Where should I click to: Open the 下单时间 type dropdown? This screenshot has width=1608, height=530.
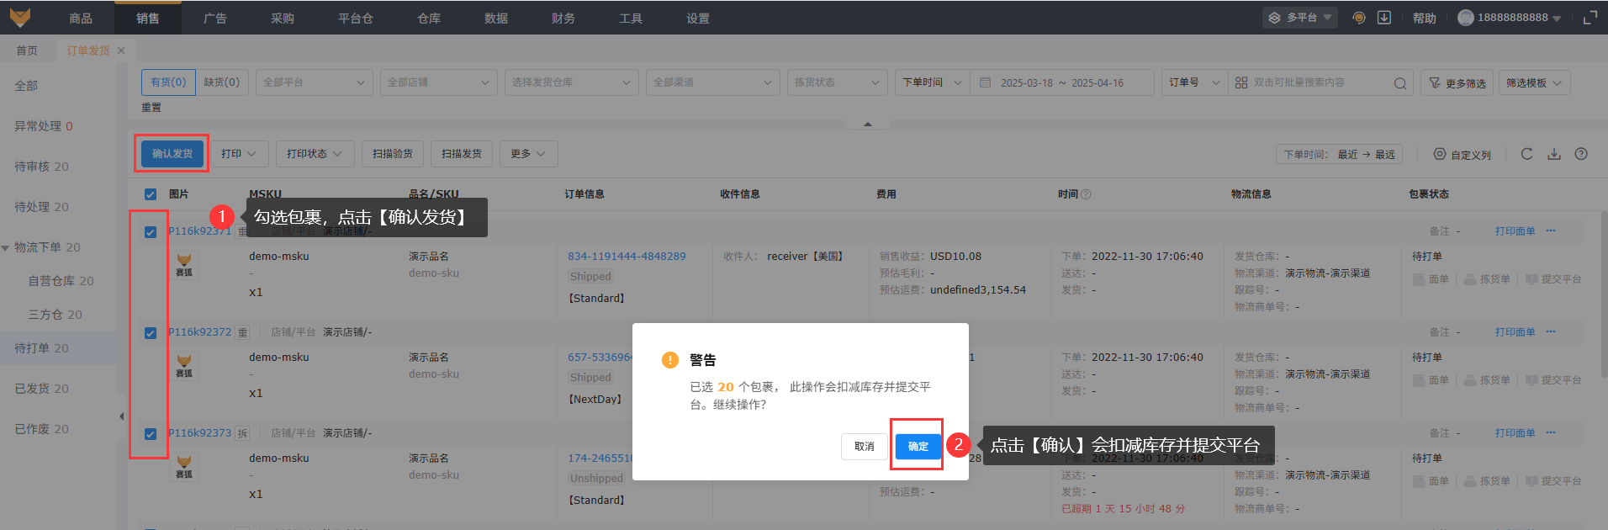932,82
